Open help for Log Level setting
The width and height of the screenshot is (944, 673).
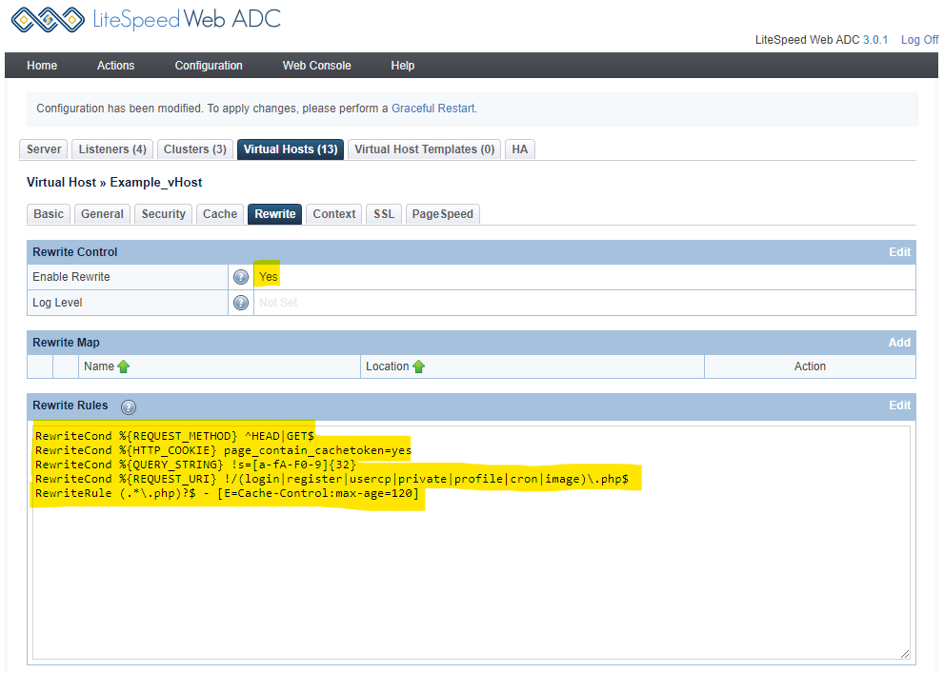coord(241,302)
